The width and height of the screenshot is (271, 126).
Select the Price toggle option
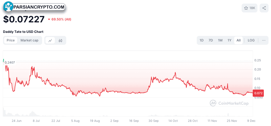click(11, 40)
